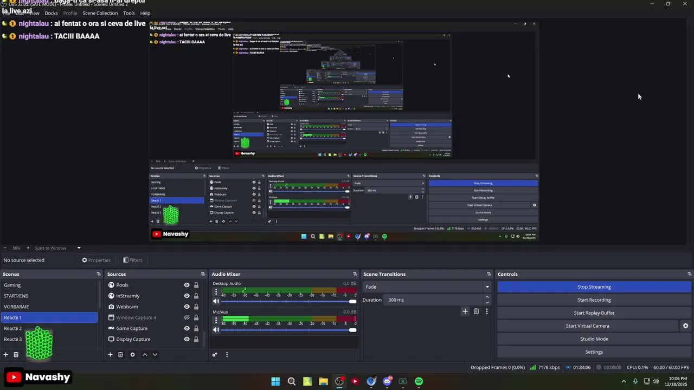Click the Duration 300 ms field
The image size is (694, 390).
(x=433, y=300)
